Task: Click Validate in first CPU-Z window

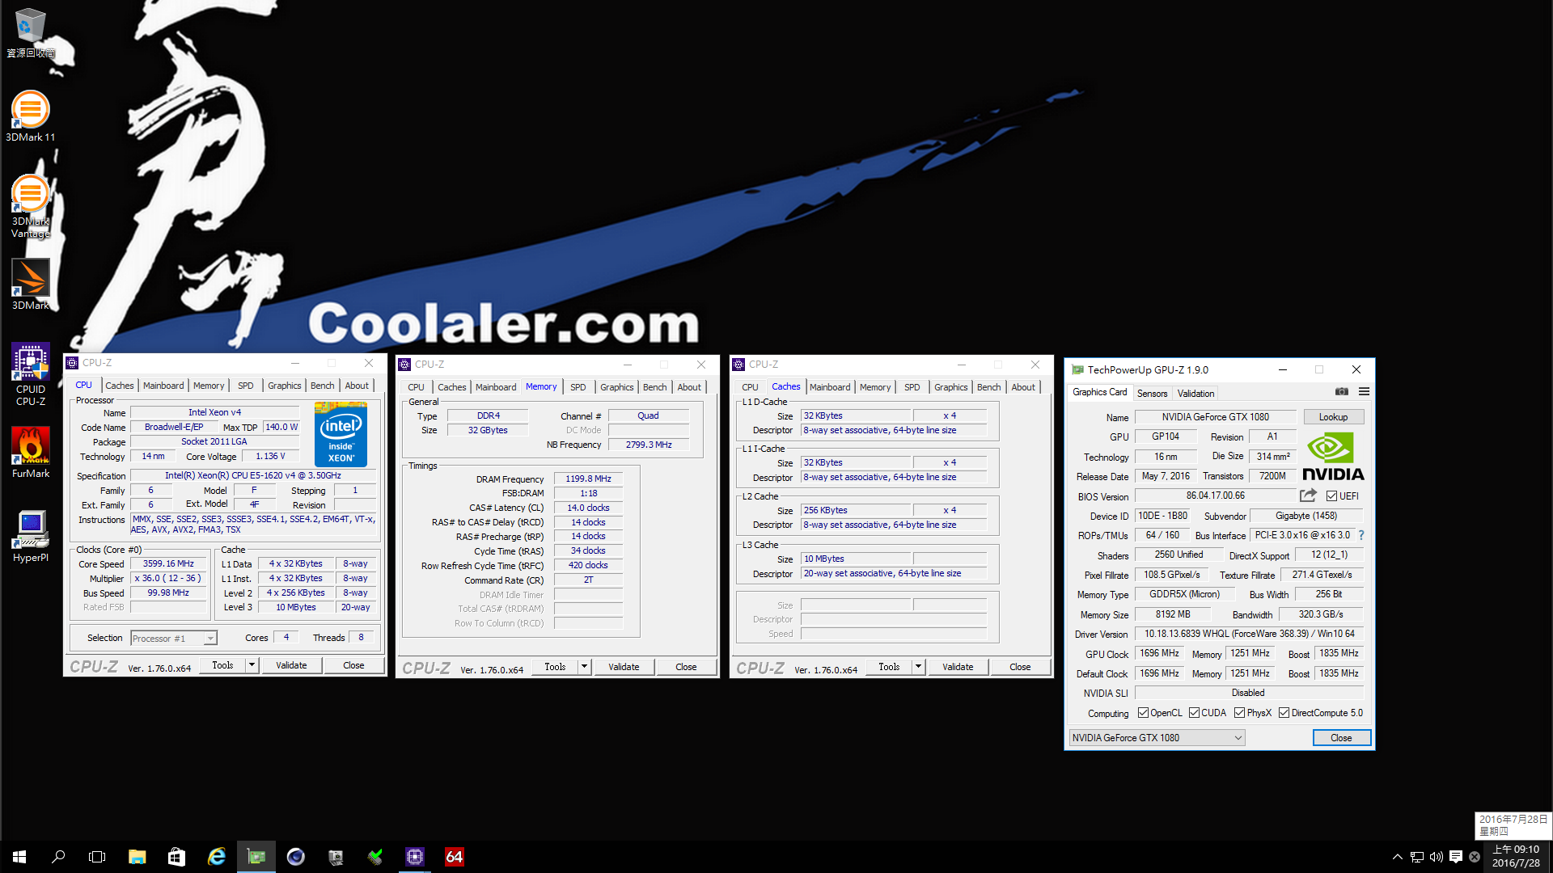Action: tap(291, 665)
